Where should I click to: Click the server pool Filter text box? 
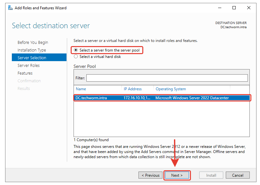[167, 78]
